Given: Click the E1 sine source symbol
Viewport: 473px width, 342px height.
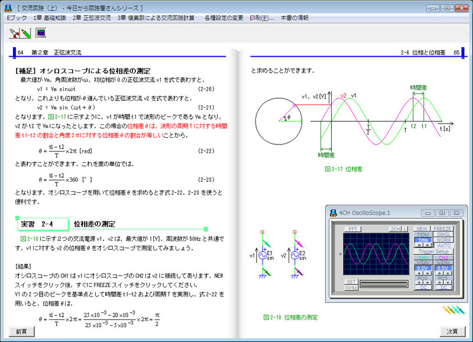Looking at the screenshot, I should (x=263, y=256).
